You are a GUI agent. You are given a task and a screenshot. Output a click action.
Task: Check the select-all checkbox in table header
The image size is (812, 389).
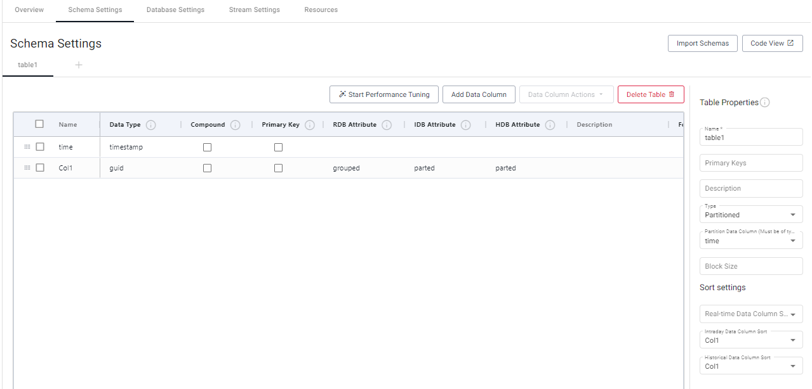[39, 124]
